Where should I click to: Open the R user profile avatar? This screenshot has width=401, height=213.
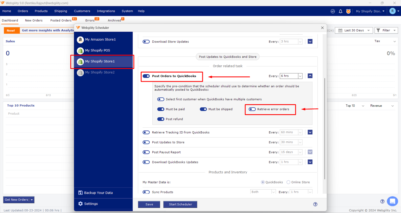pos(392,11)
